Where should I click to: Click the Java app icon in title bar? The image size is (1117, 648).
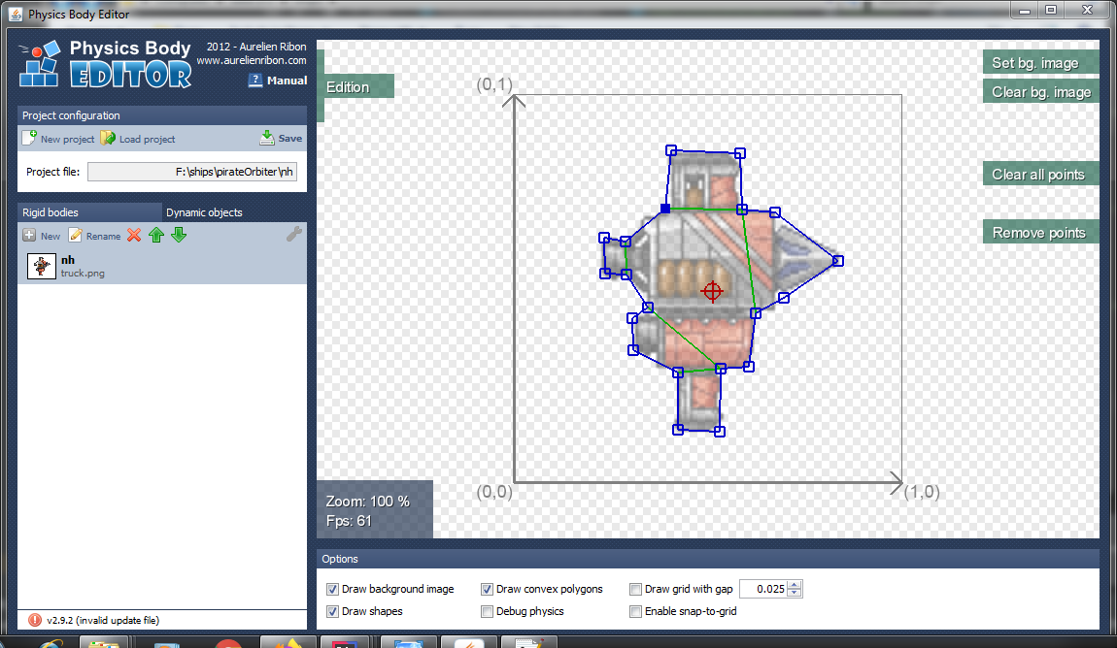(x=15, y=14)
